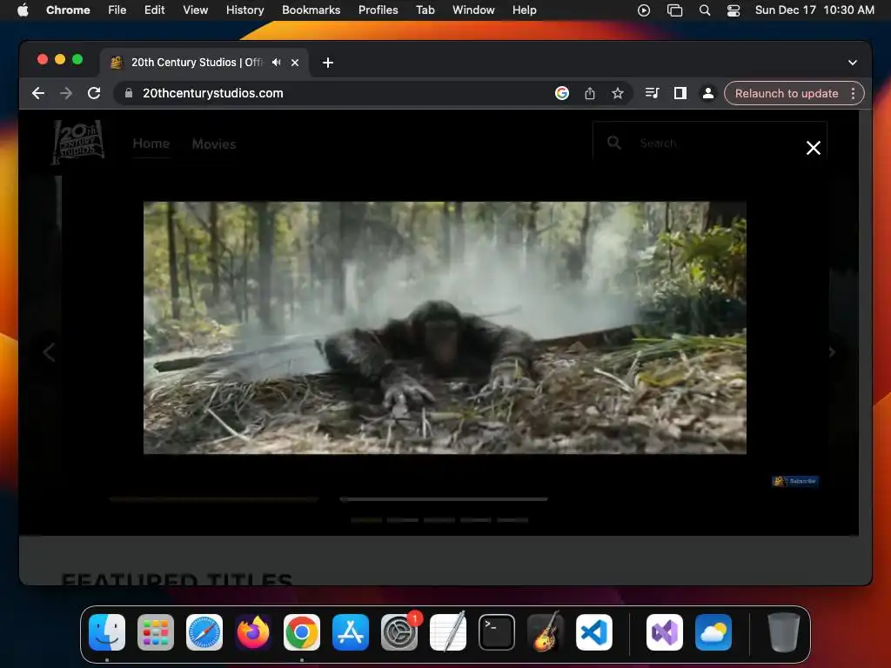The image size is (891, 668).
Task: Open the weather cloud app in dock
Action: tap(713, 632)
